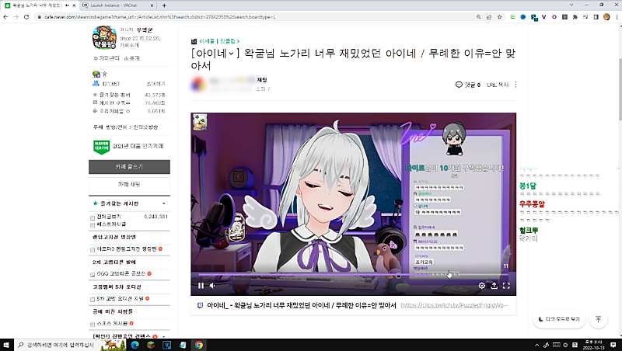Open the Windows Start menu
622x351 pixels.
tap(6, 345)
